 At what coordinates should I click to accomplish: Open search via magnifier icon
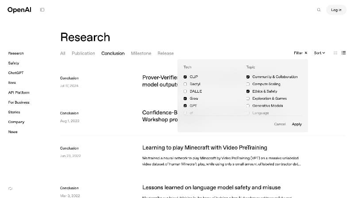pyautogui.click(x=319, y=10)
